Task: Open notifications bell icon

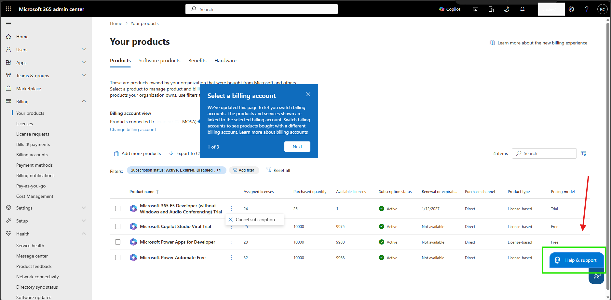Action: (522, 9)
